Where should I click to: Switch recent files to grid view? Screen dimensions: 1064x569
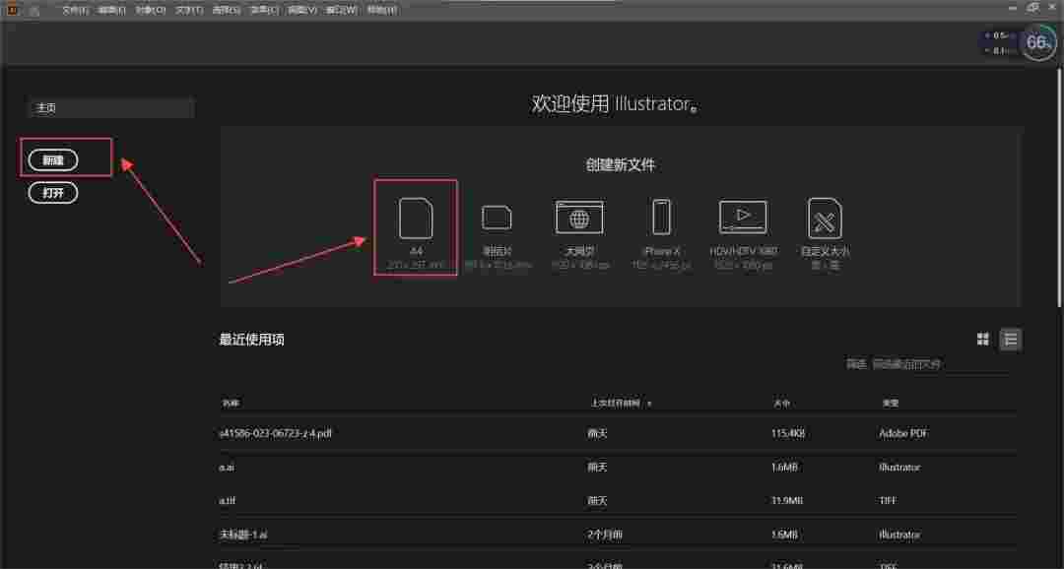pyautogui.click(x=982, y=339)
